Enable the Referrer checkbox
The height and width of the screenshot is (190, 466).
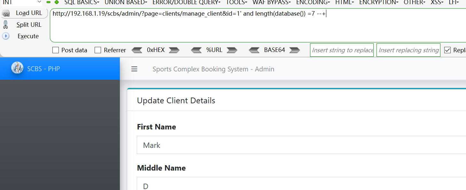tap(98, 50)
